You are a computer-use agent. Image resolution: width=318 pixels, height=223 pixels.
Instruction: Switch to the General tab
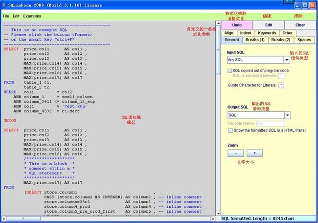[x=231, y=40]
